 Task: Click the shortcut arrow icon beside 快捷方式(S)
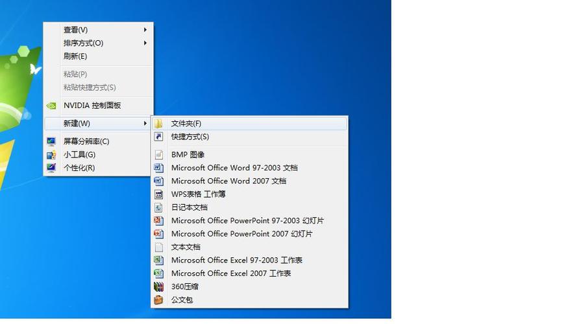click(158, 137)
